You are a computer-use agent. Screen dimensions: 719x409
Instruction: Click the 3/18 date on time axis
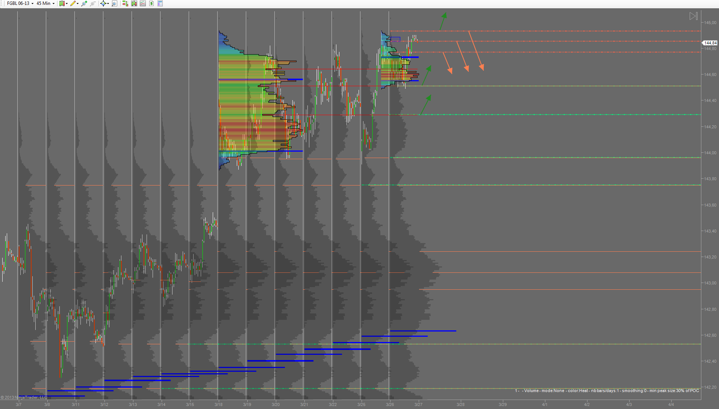click(x=218, y=404)
